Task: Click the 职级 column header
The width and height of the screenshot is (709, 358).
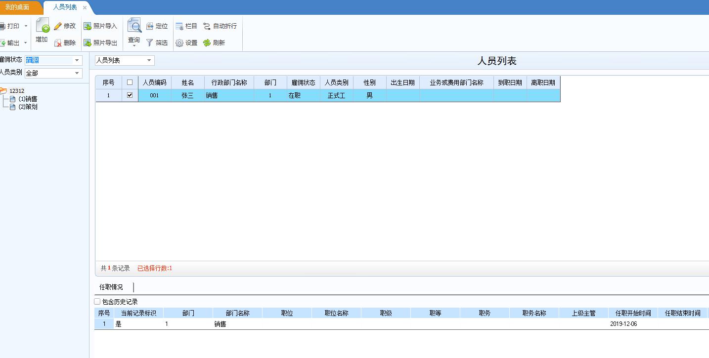Action: click(x=386, y=313)
